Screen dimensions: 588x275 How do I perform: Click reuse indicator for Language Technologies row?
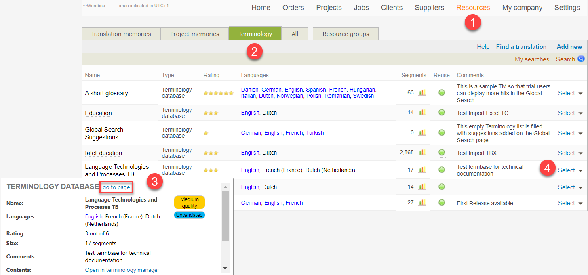[x=442, y=170]
